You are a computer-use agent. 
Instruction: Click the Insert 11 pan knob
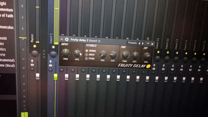157,58
